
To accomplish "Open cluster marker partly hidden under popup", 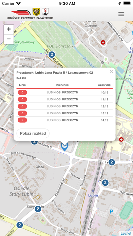I will tap(35, 142).
